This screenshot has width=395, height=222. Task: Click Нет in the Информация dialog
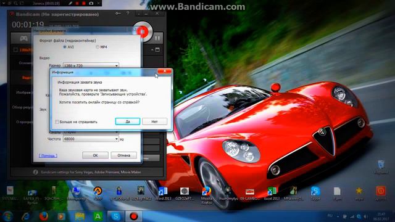(154, 121)
